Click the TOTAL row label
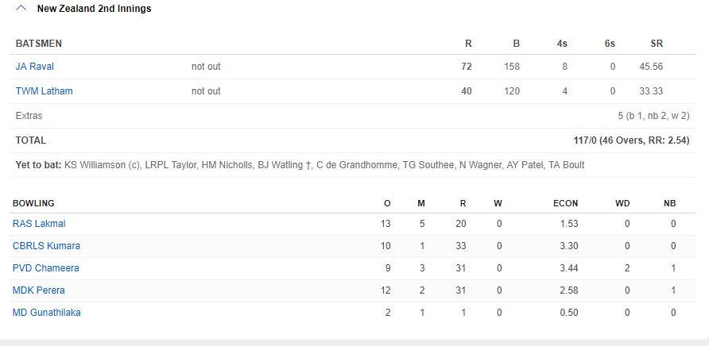This screenshot has width=709, height=346. (x=31, y=140)
